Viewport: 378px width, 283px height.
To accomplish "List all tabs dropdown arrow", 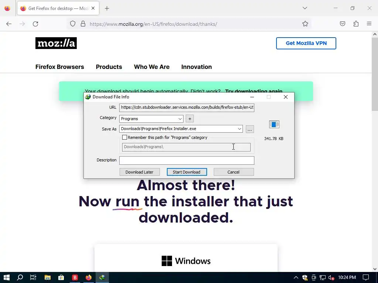I will [305, 8].
